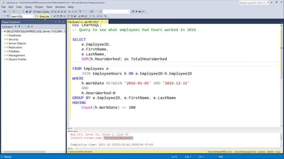Open the Query menu

click(28, 7)
